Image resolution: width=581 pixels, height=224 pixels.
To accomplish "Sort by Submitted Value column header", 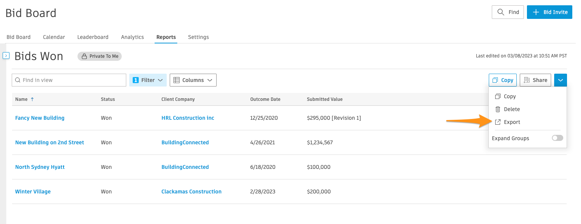I will pos(325,99).
